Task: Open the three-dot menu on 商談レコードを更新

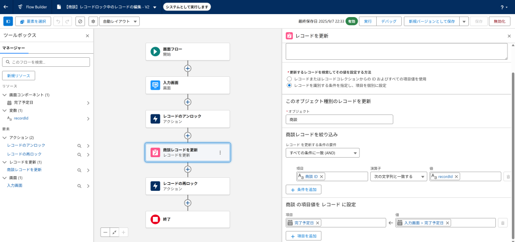Action: click(220, 152)
